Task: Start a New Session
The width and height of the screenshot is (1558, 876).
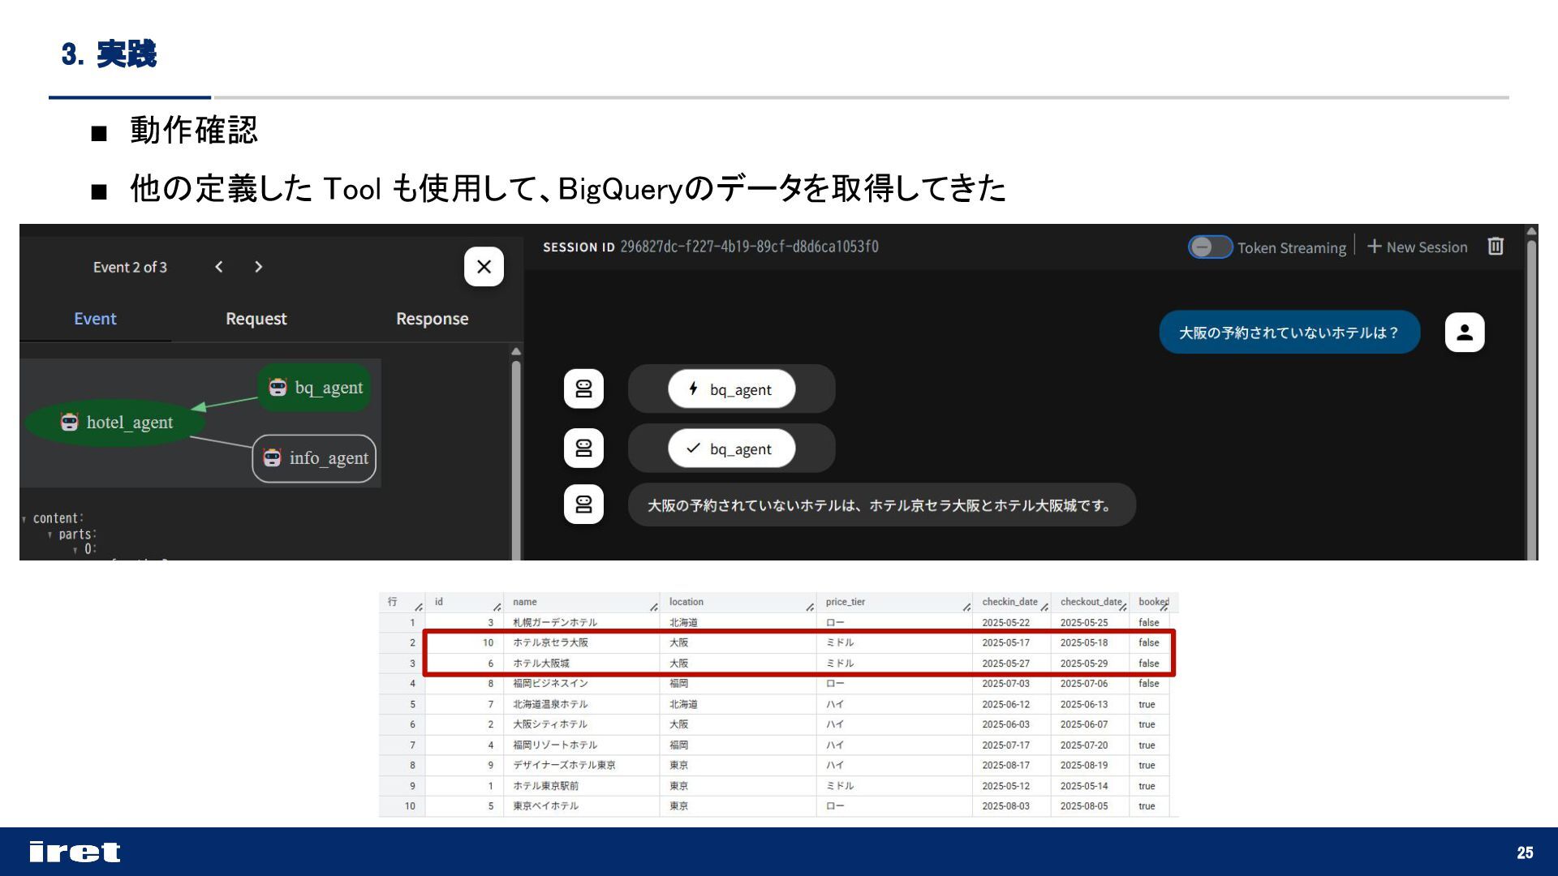Action: (1417, 247)
